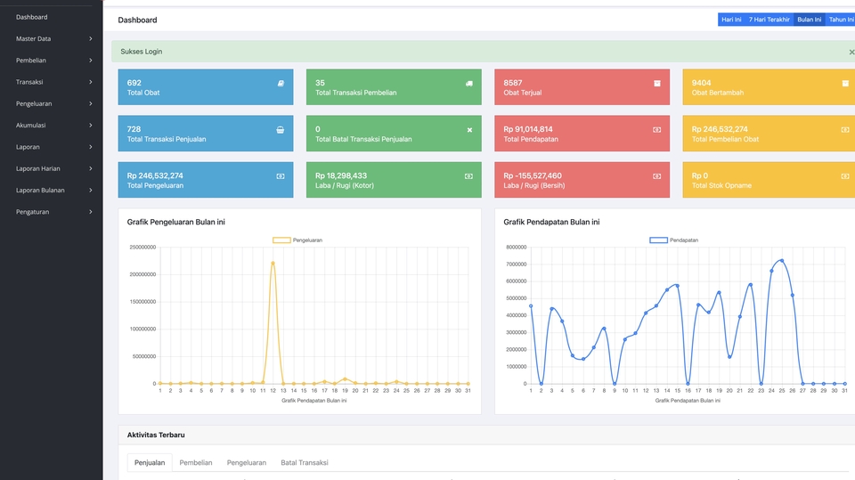855x480 pixels.
Task: Open the Batal Transaksi tab
Action: click(x=305, y=462)
